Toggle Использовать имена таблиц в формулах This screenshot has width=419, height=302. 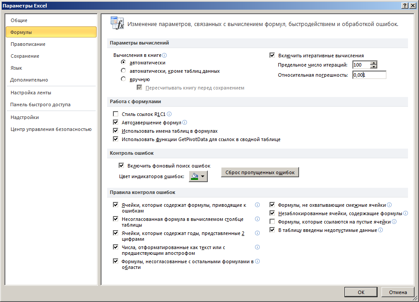point(116,130)
